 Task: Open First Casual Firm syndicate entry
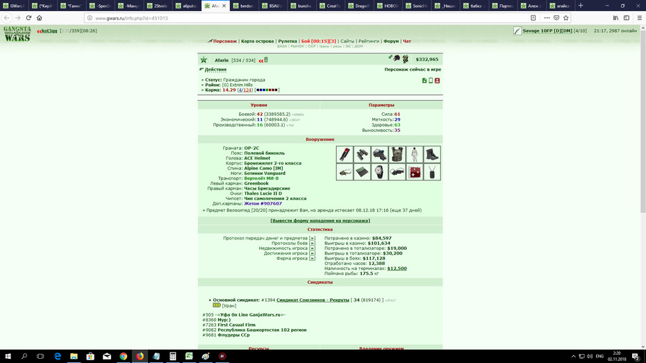coord(236,325)
